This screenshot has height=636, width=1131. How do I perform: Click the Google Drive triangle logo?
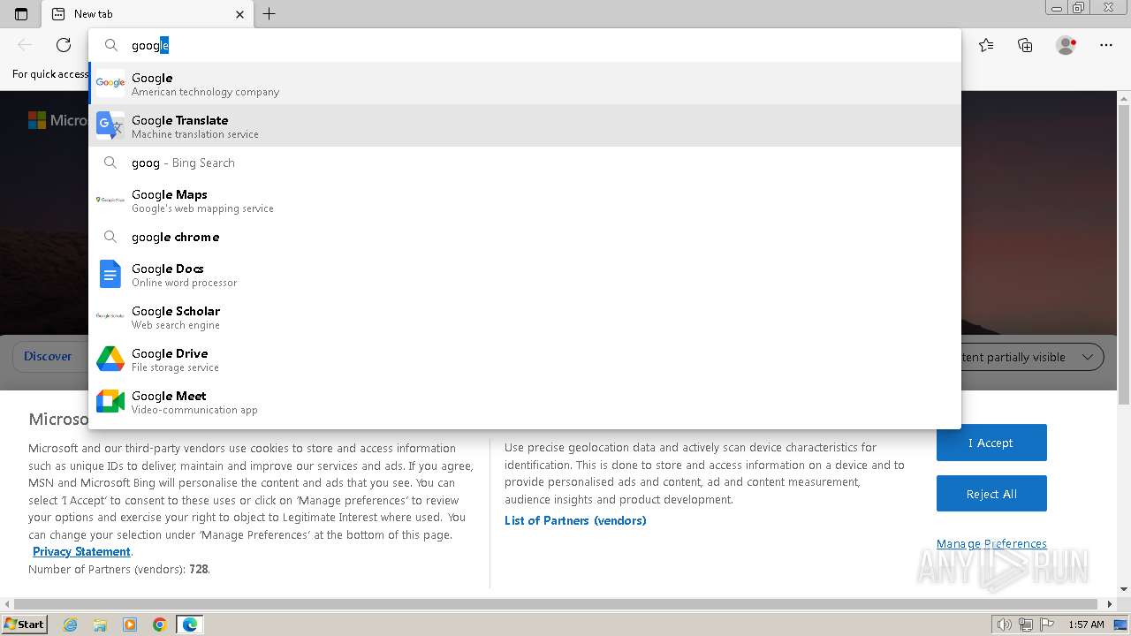[x=110, y=359]
